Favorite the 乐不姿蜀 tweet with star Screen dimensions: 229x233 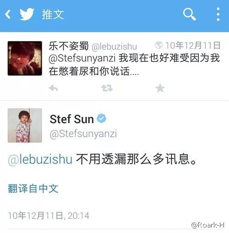(160, 88)
